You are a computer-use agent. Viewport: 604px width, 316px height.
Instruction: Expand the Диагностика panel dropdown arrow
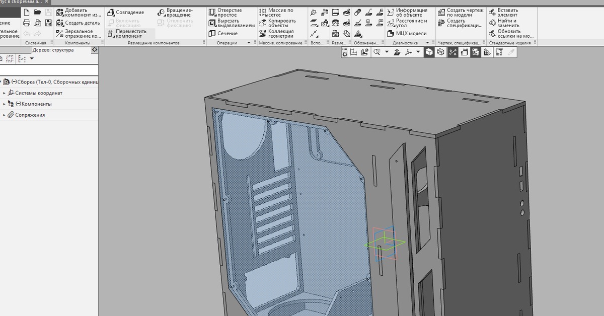(x=427, y=43)
